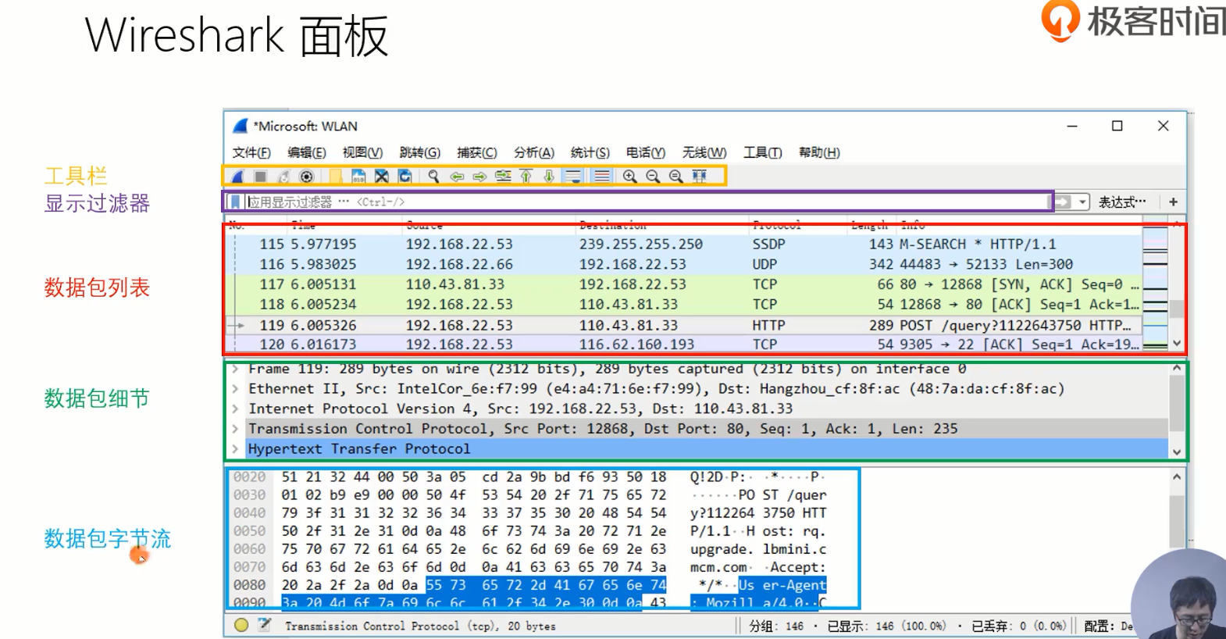Close the capture file with the X icon
This screenshot has height=639, width=1226.
(381, 177)
